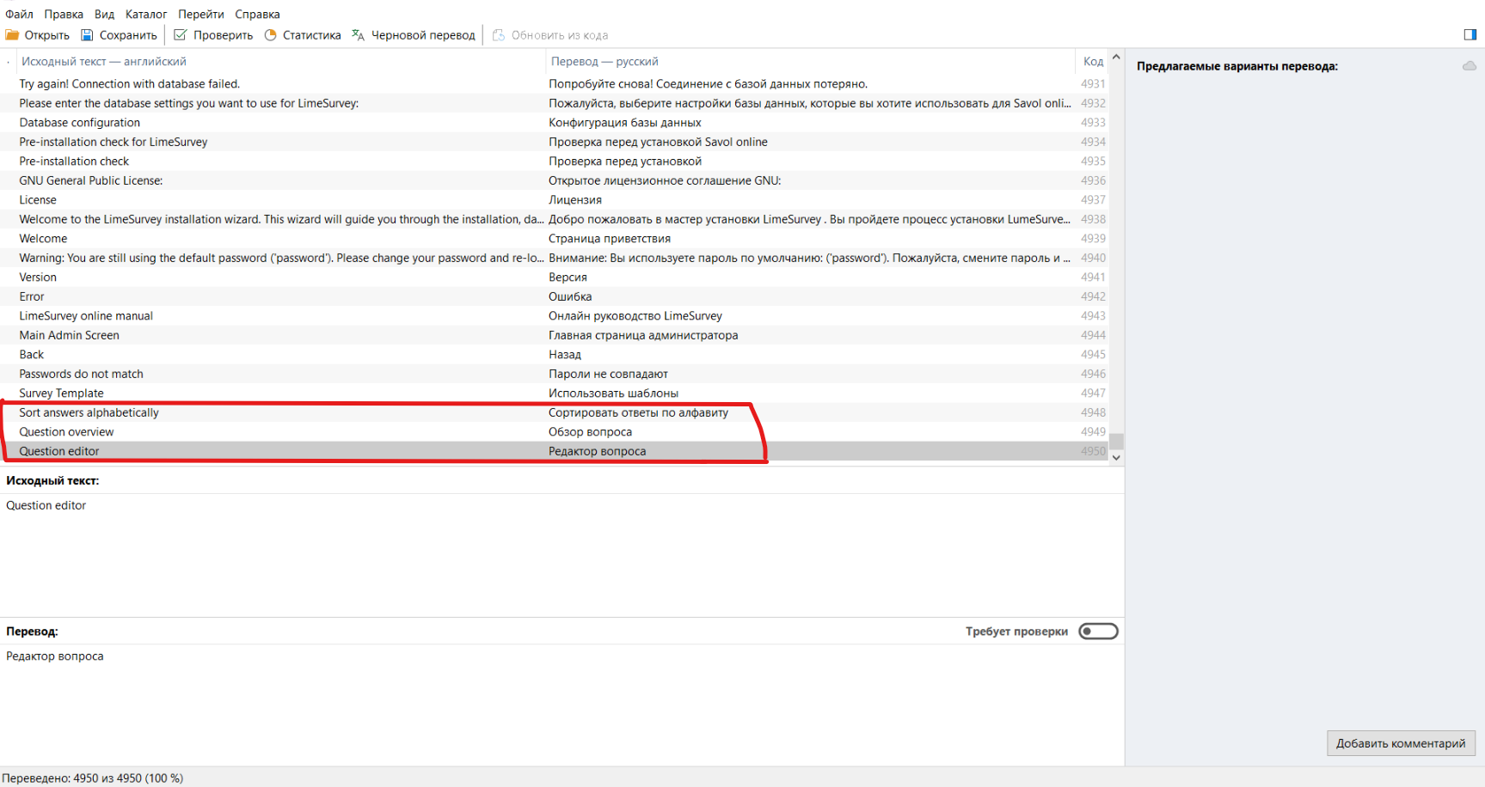Click the list scrollbar thumb

pos(1116,442)
